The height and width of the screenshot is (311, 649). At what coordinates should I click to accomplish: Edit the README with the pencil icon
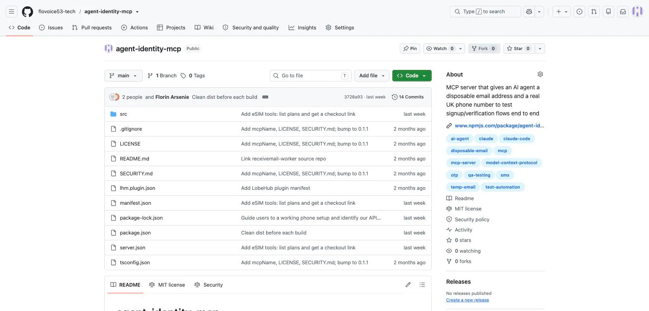click(x=408, y=285)
